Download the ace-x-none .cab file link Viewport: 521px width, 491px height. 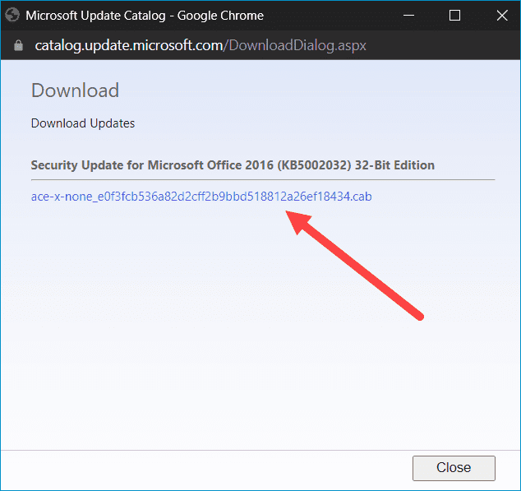(201, 197)
